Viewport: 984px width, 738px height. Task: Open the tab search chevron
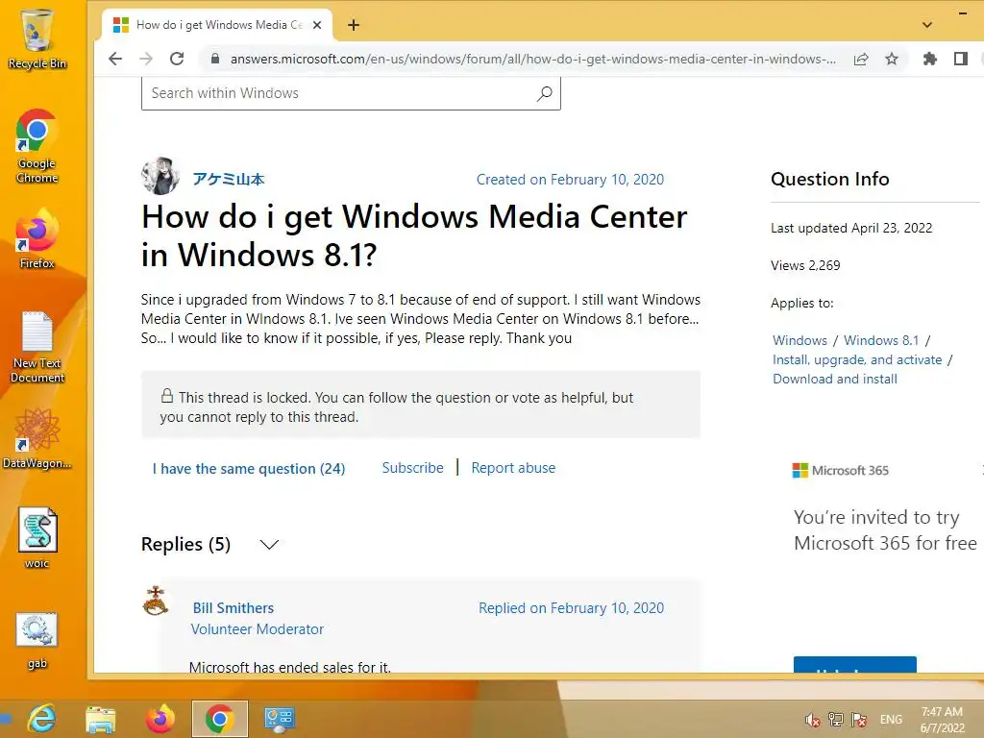click(x=927, y=25)
